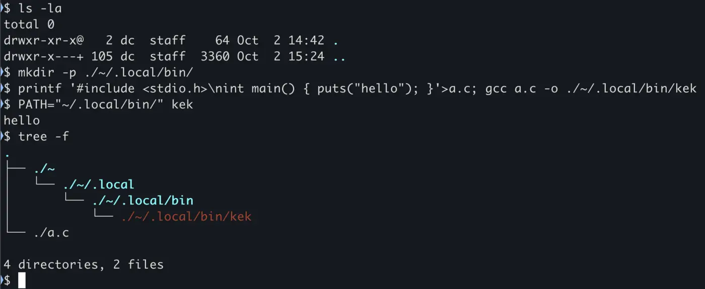Click the '4 directories, 2 files' summary
705x289 pixels.
click(x=84, y=264)
